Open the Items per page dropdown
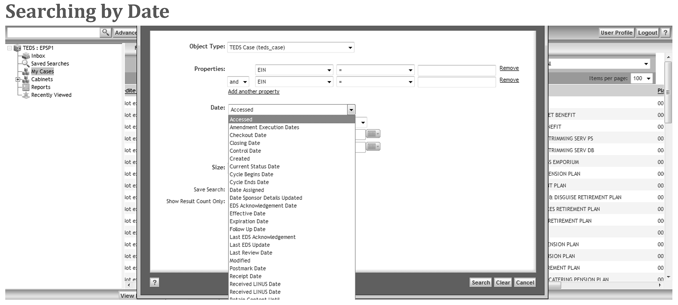This screenshot has width=678, height=305. [x=641, y=78]
